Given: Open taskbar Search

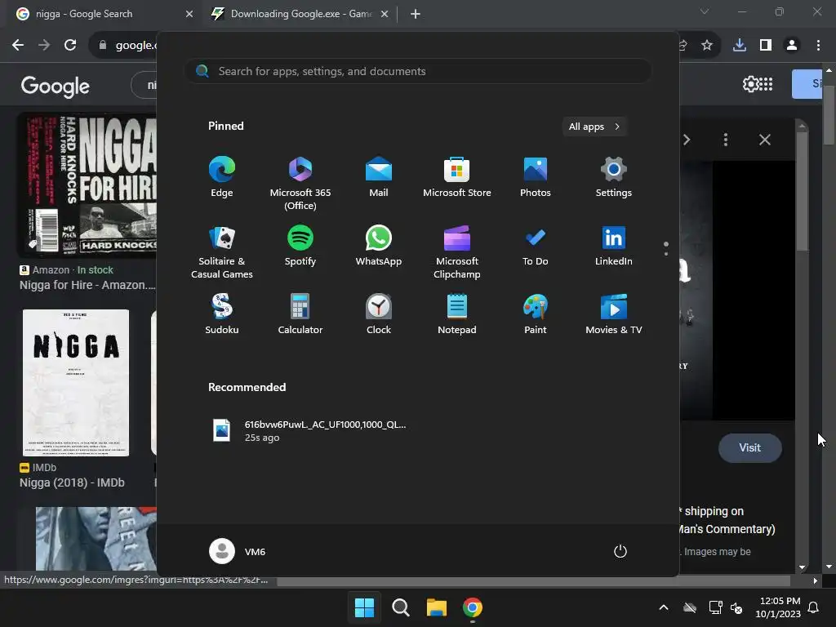Looking at the screenshot, I should (400, 607).
